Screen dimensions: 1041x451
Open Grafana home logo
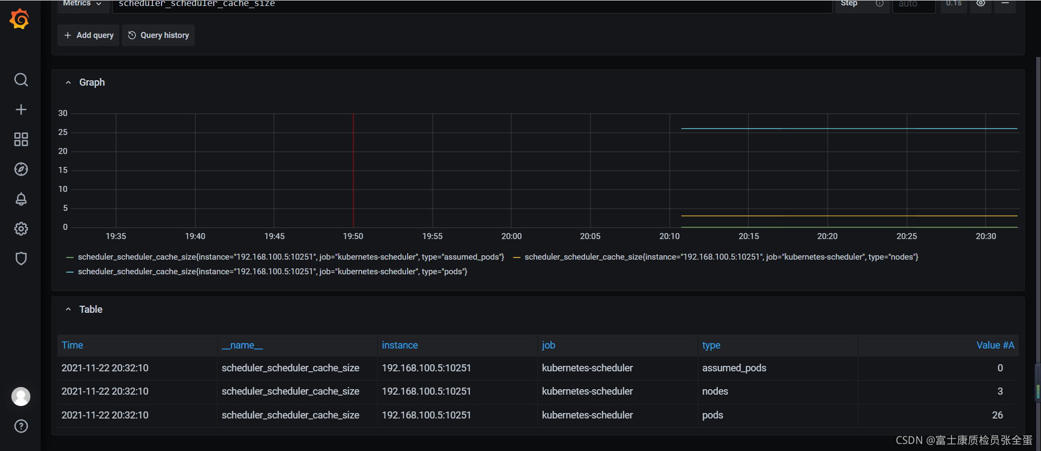point(20,19)
